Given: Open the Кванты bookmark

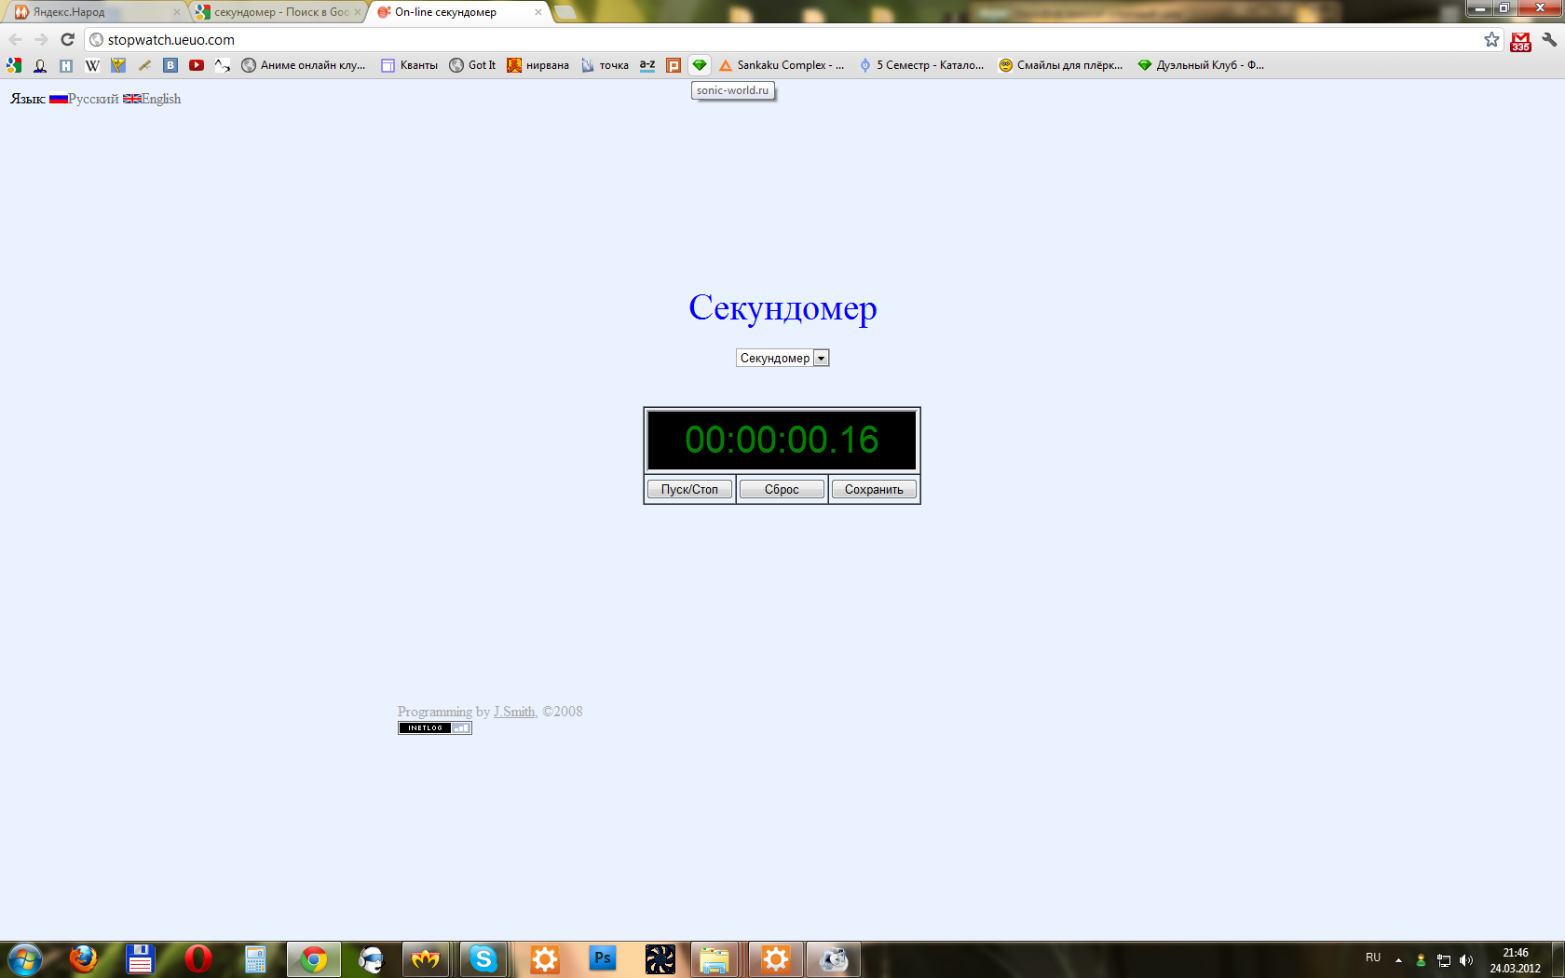Looking at the screenshot, I should 410,65.
